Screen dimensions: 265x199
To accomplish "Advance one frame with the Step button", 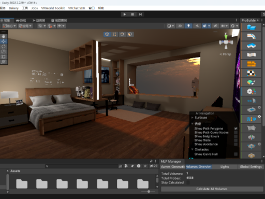I will [x=140, y=15].
